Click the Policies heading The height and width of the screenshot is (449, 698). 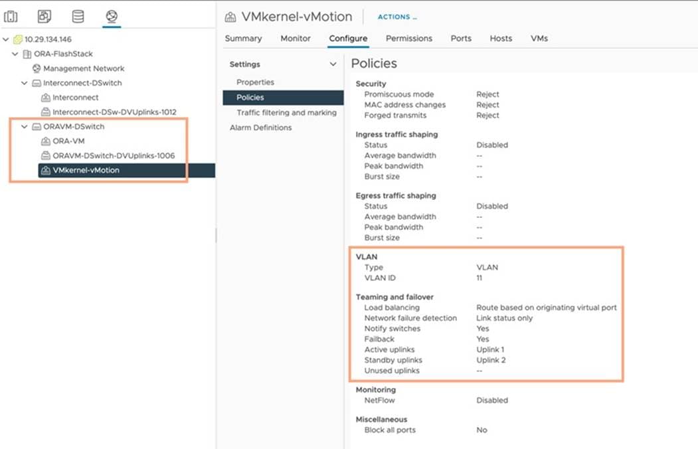(374, 64)
